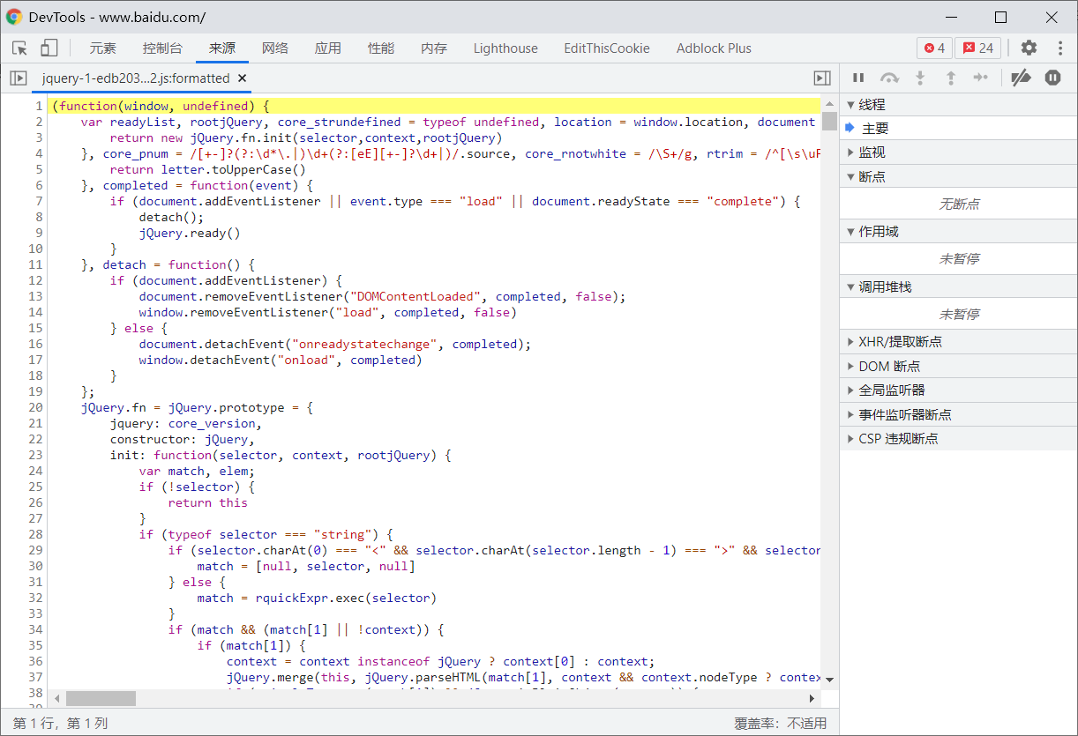Click line number 1 in gutter
Viewport: 1078px width, 736px height.
38,106
